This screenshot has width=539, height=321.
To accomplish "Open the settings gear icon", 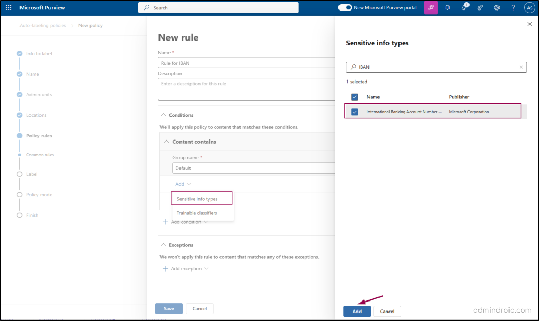I will (x=497, y=8).
